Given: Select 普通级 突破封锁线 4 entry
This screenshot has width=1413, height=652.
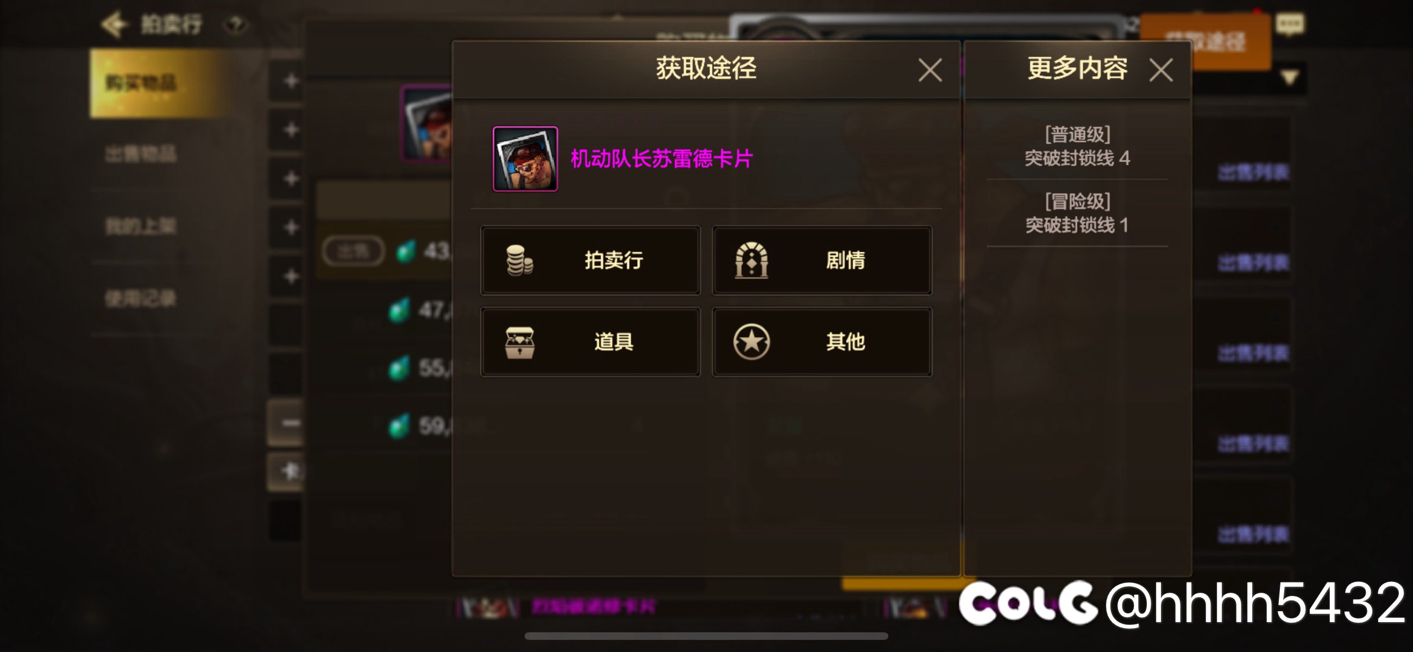Looking at the screenshot, I should (1077, 146).
